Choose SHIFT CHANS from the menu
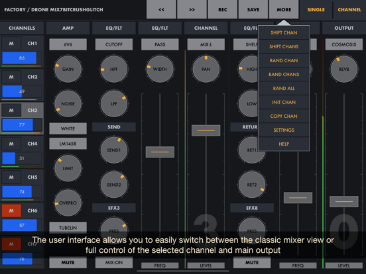The image size is (366, 274). 284,46
